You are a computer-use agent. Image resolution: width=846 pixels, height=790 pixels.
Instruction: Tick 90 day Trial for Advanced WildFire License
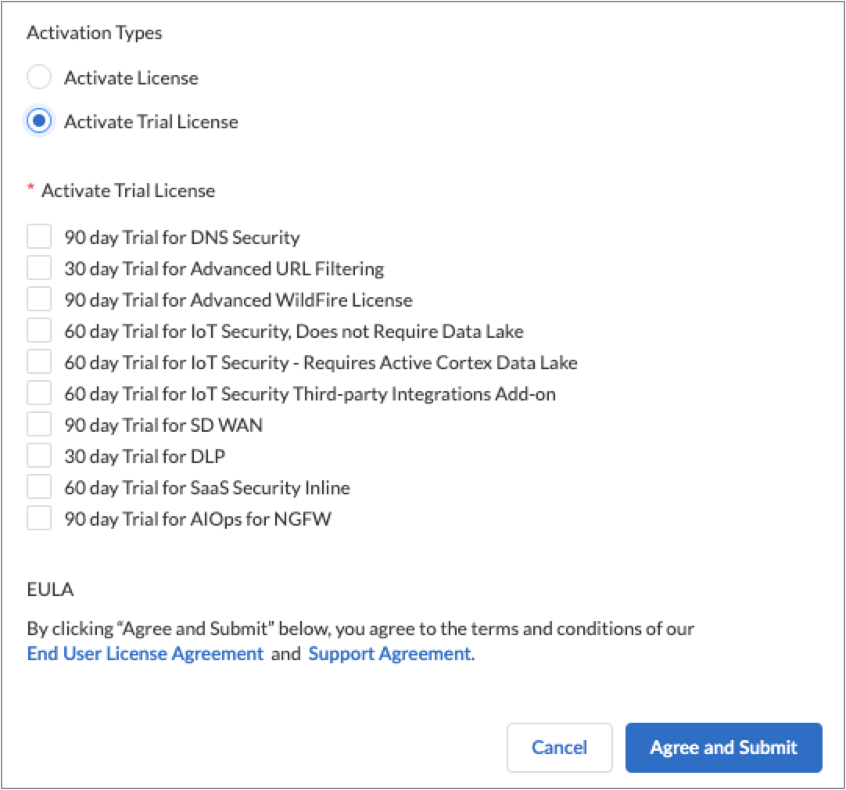[x=39, y=300]
